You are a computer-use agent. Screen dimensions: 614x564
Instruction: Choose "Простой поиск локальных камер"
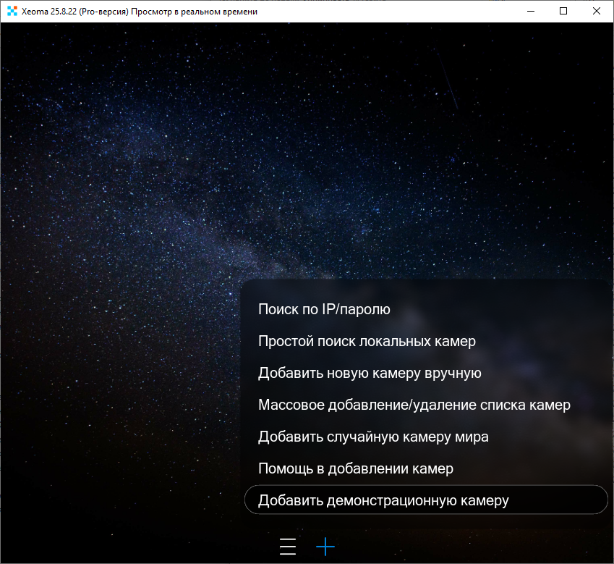[x=367, y=341]
